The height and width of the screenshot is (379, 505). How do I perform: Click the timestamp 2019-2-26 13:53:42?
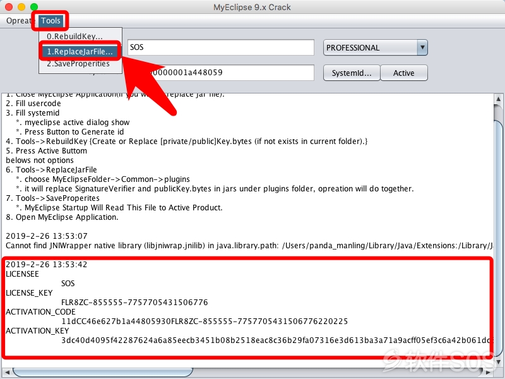click(x=46, y=265)
